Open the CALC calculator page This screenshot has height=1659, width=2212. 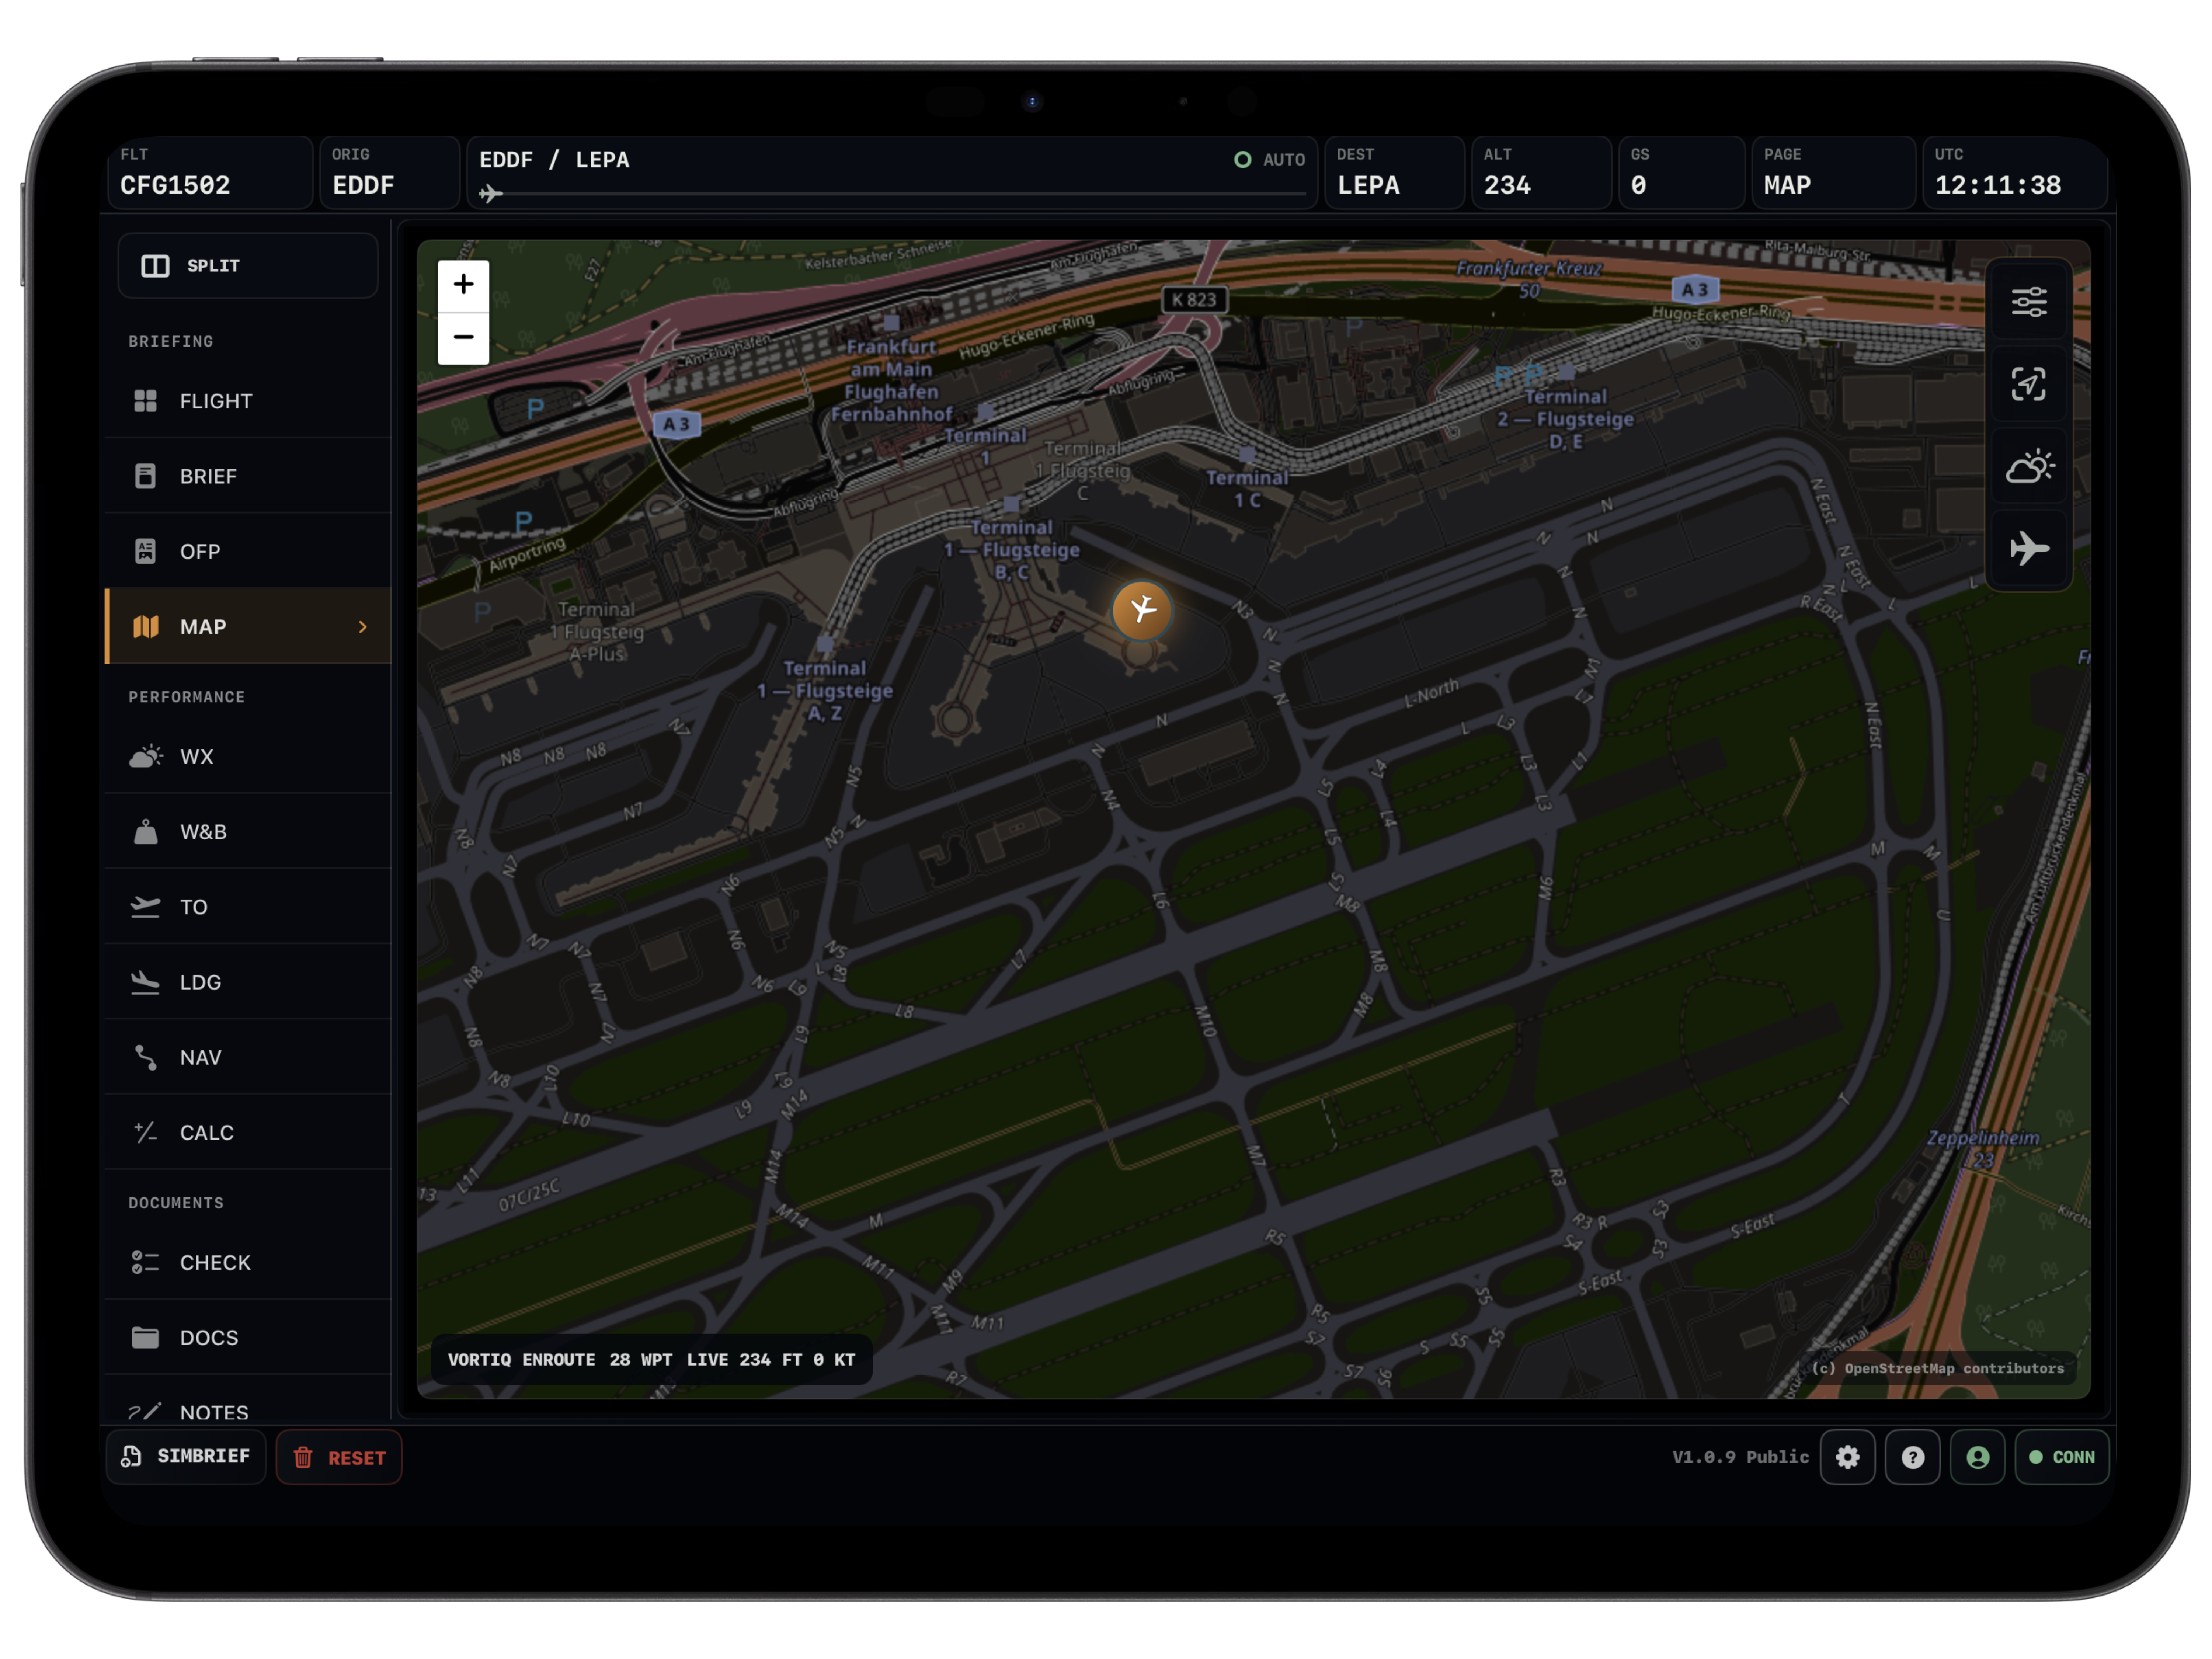(248, 1132)
